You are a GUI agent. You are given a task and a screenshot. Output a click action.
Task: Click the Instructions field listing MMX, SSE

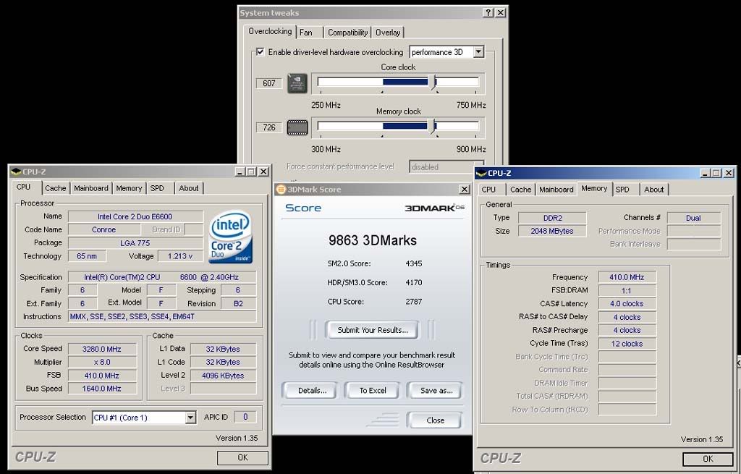[x=163, y=317]
